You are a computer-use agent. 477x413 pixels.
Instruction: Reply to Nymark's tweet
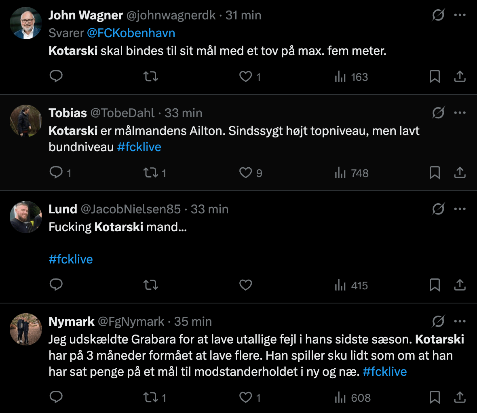click(x=56, y=398)
